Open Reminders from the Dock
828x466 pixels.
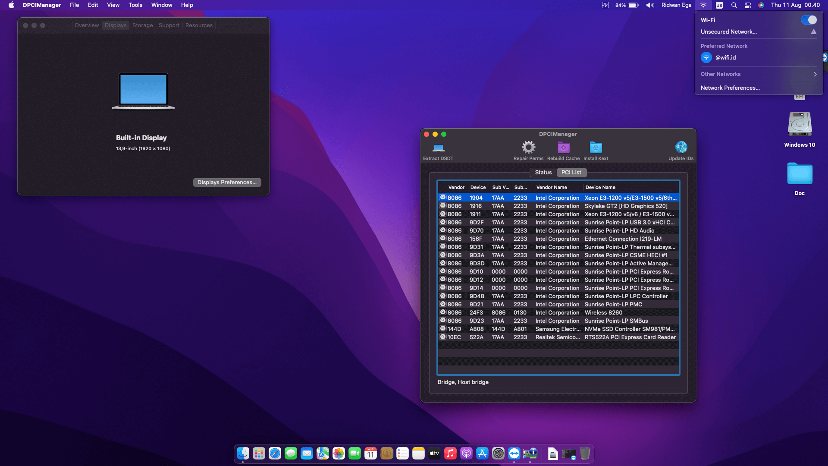pos(402,453)
